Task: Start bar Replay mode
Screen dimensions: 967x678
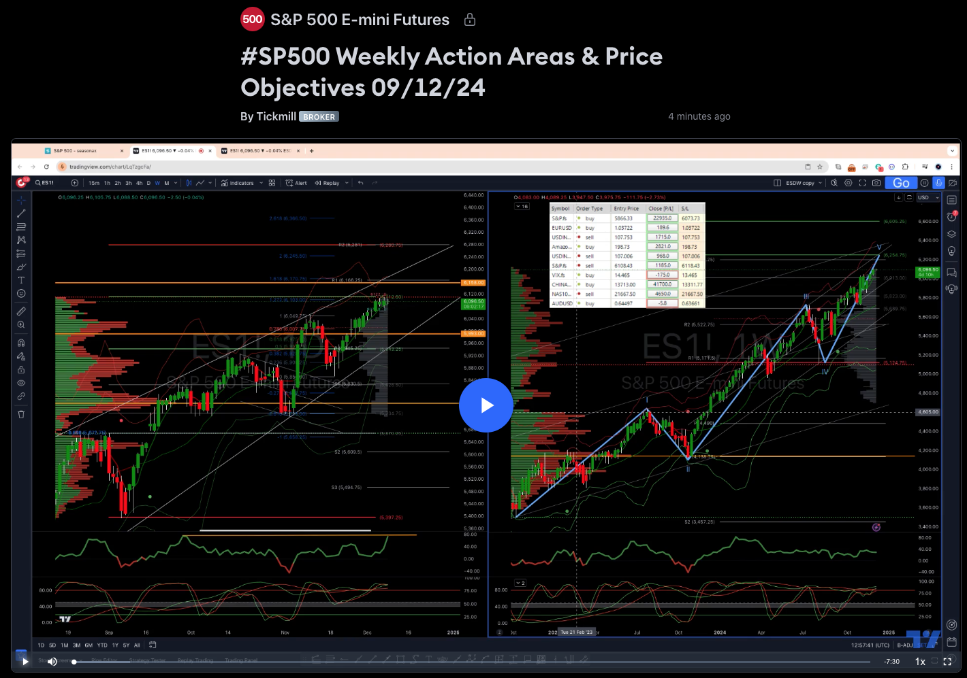Action: 327,183
